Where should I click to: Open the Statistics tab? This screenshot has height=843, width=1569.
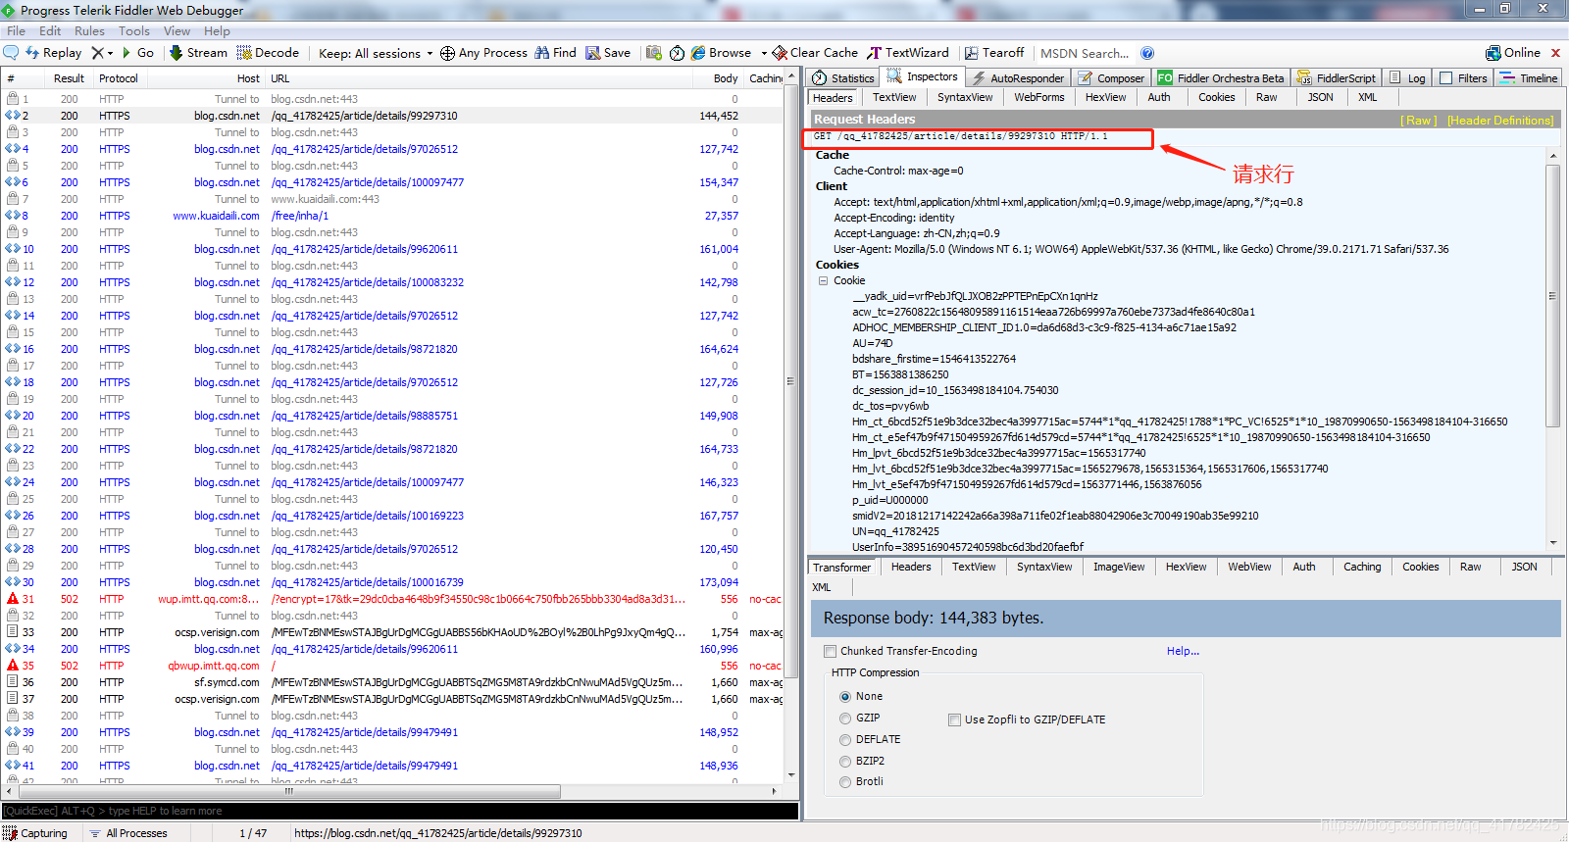tap(843, 78)
